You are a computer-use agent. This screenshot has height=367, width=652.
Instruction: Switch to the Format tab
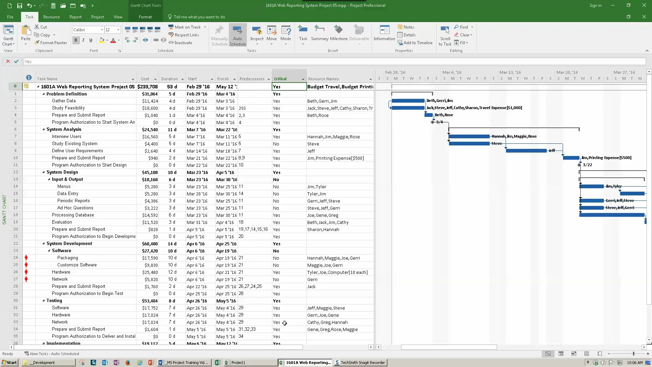(145, 17)
